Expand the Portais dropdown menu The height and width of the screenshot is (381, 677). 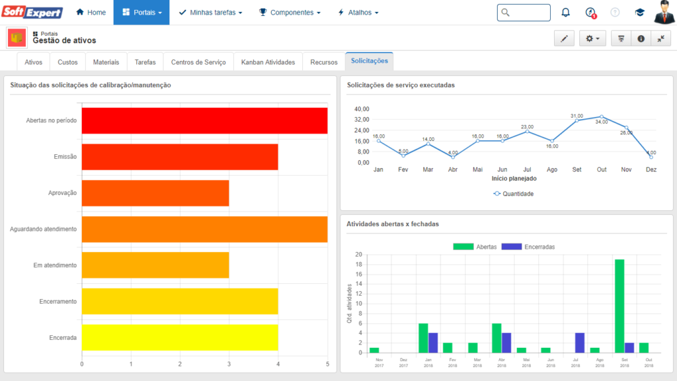coord(141,13)
